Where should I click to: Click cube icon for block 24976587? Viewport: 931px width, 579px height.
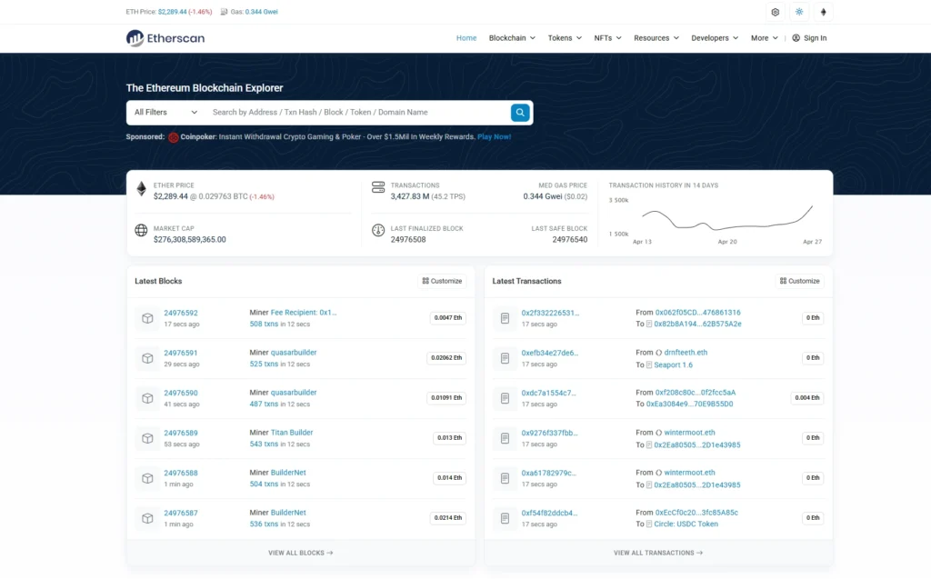tap(147, 518)
